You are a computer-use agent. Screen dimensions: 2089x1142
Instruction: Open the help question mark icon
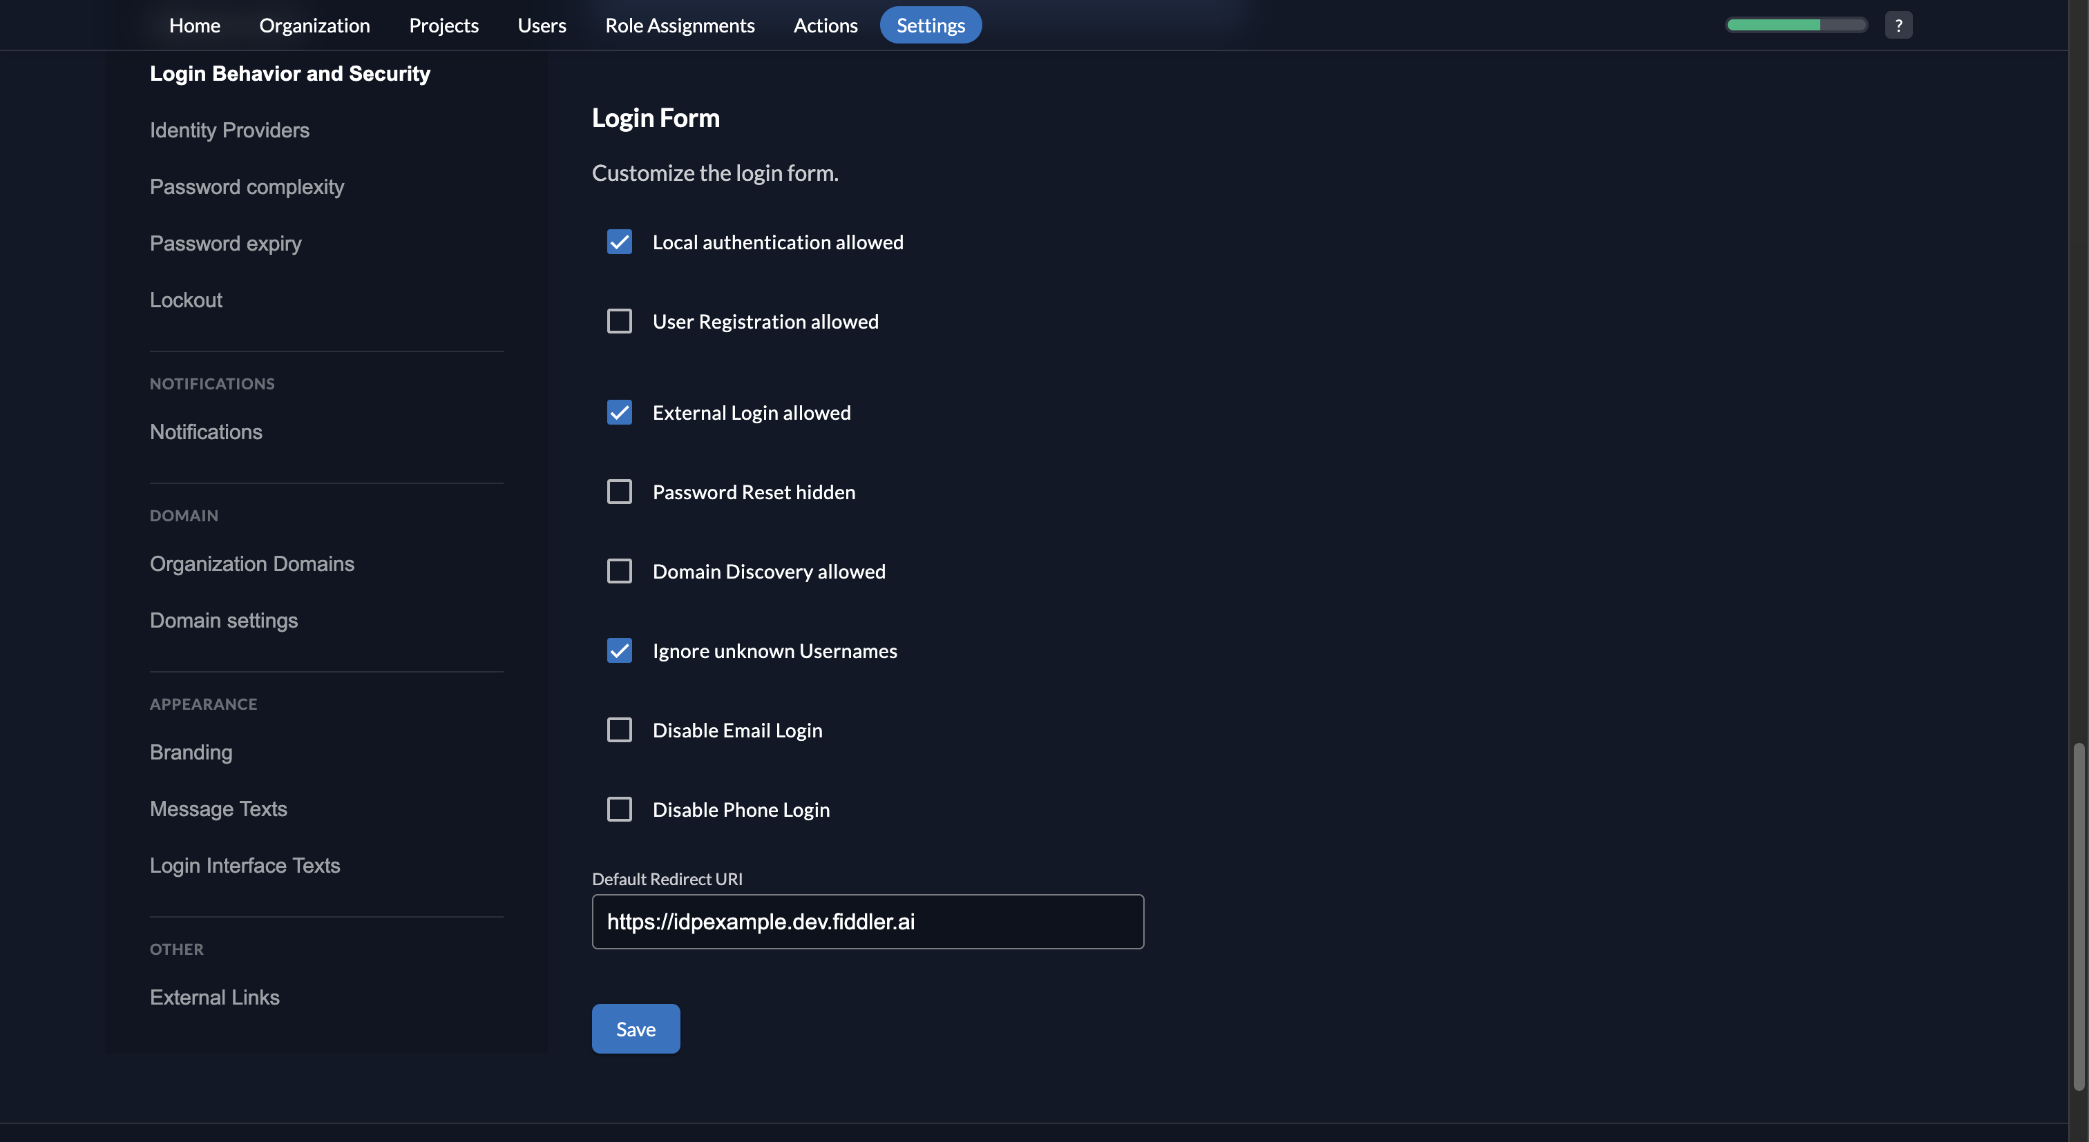click(x=1898, y=25)
